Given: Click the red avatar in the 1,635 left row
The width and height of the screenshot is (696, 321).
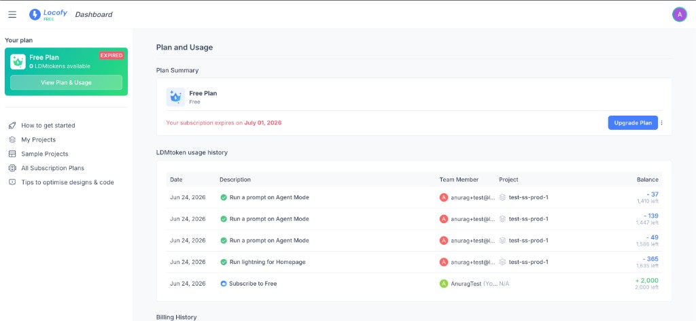Looking at the screenshot, I should [x=443, y=262].
